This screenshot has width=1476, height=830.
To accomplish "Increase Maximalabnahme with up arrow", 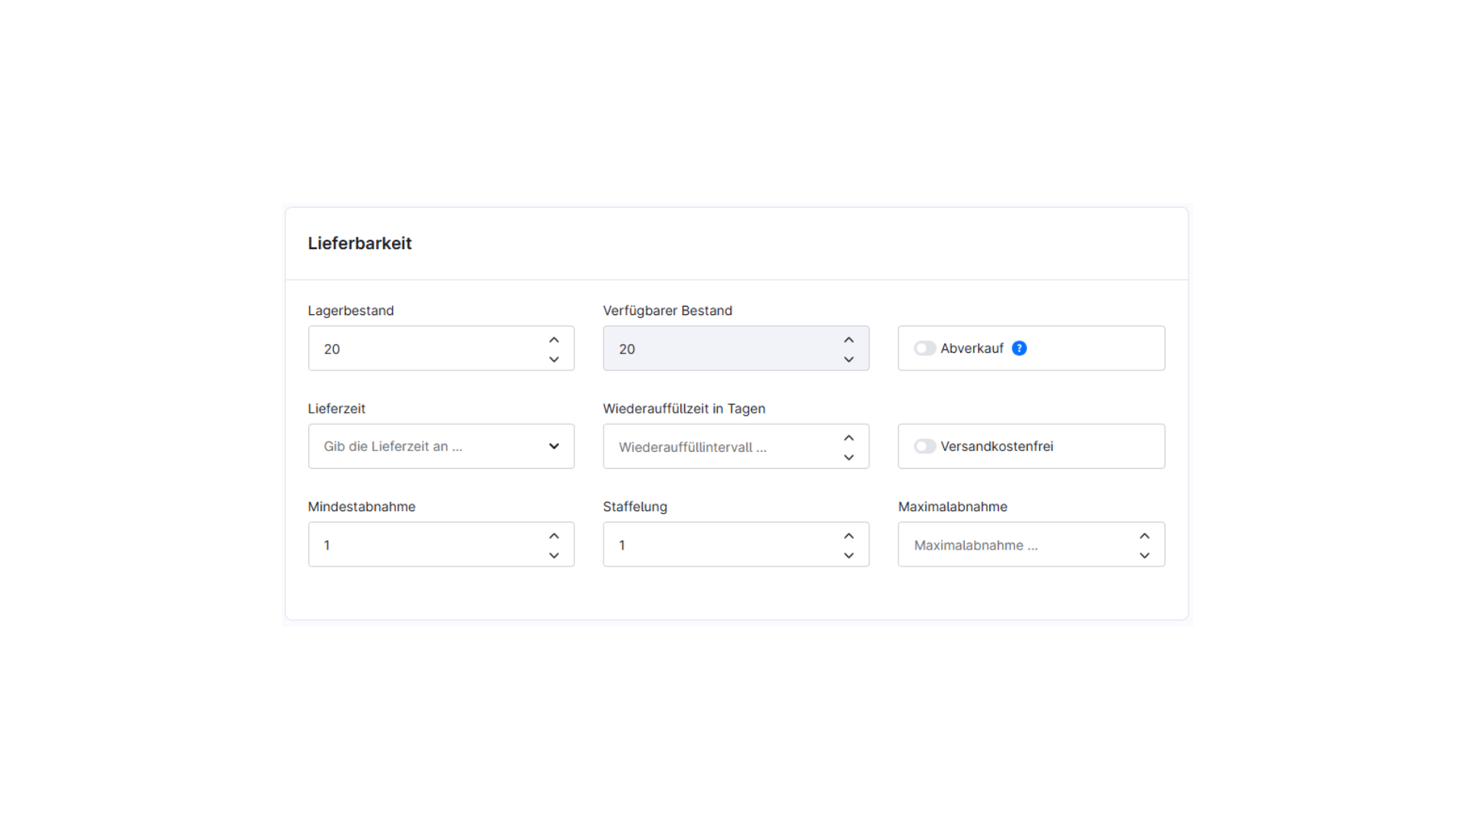I will pos(1145,536).
